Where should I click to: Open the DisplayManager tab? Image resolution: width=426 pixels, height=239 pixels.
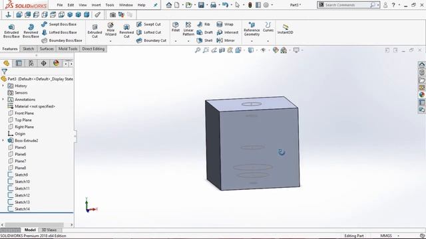(x=56, y=63)
